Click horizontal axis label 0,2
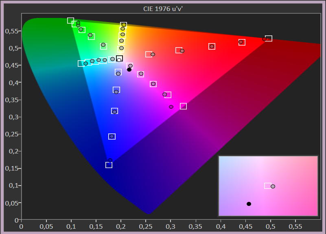Image resolution: width=326 pixels, height=234 pixels. point(121,227)
